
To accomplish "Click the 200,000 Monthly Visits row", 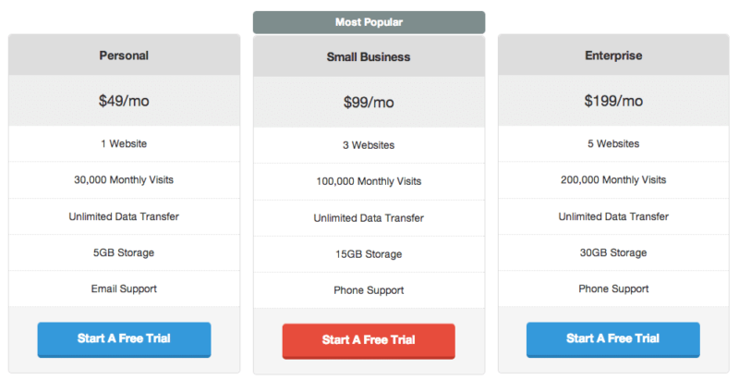I will (613, 180).
